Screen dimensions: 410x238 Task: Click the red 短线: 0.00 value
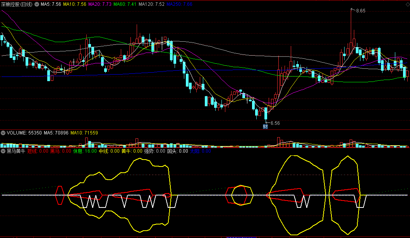(x=38, y=151)
